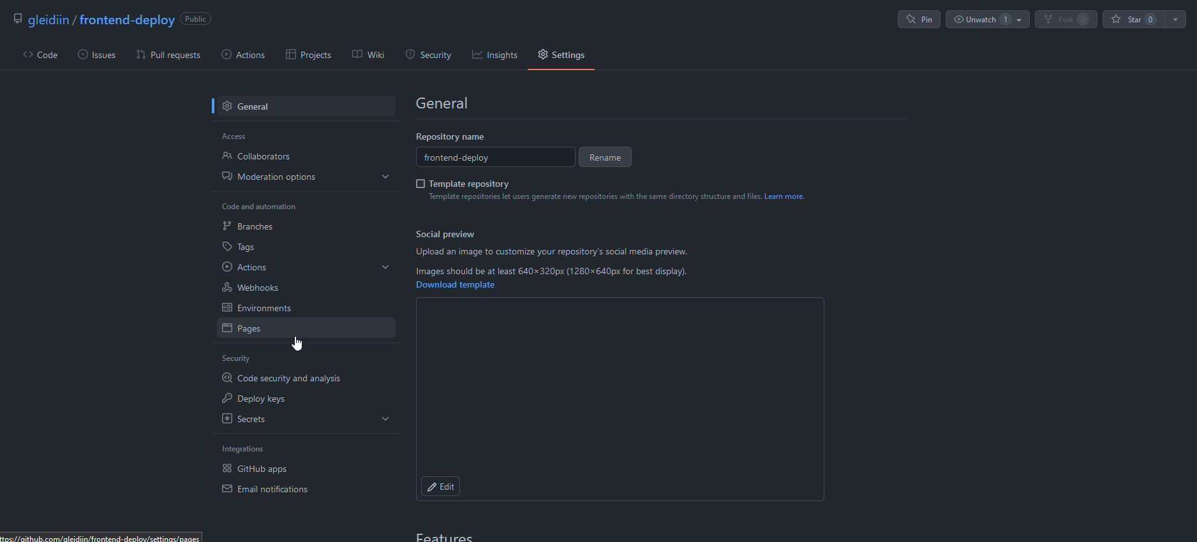This screenshot has height=542, width=1197.
Task: Open the Learn more link
Action: (784, 196)
